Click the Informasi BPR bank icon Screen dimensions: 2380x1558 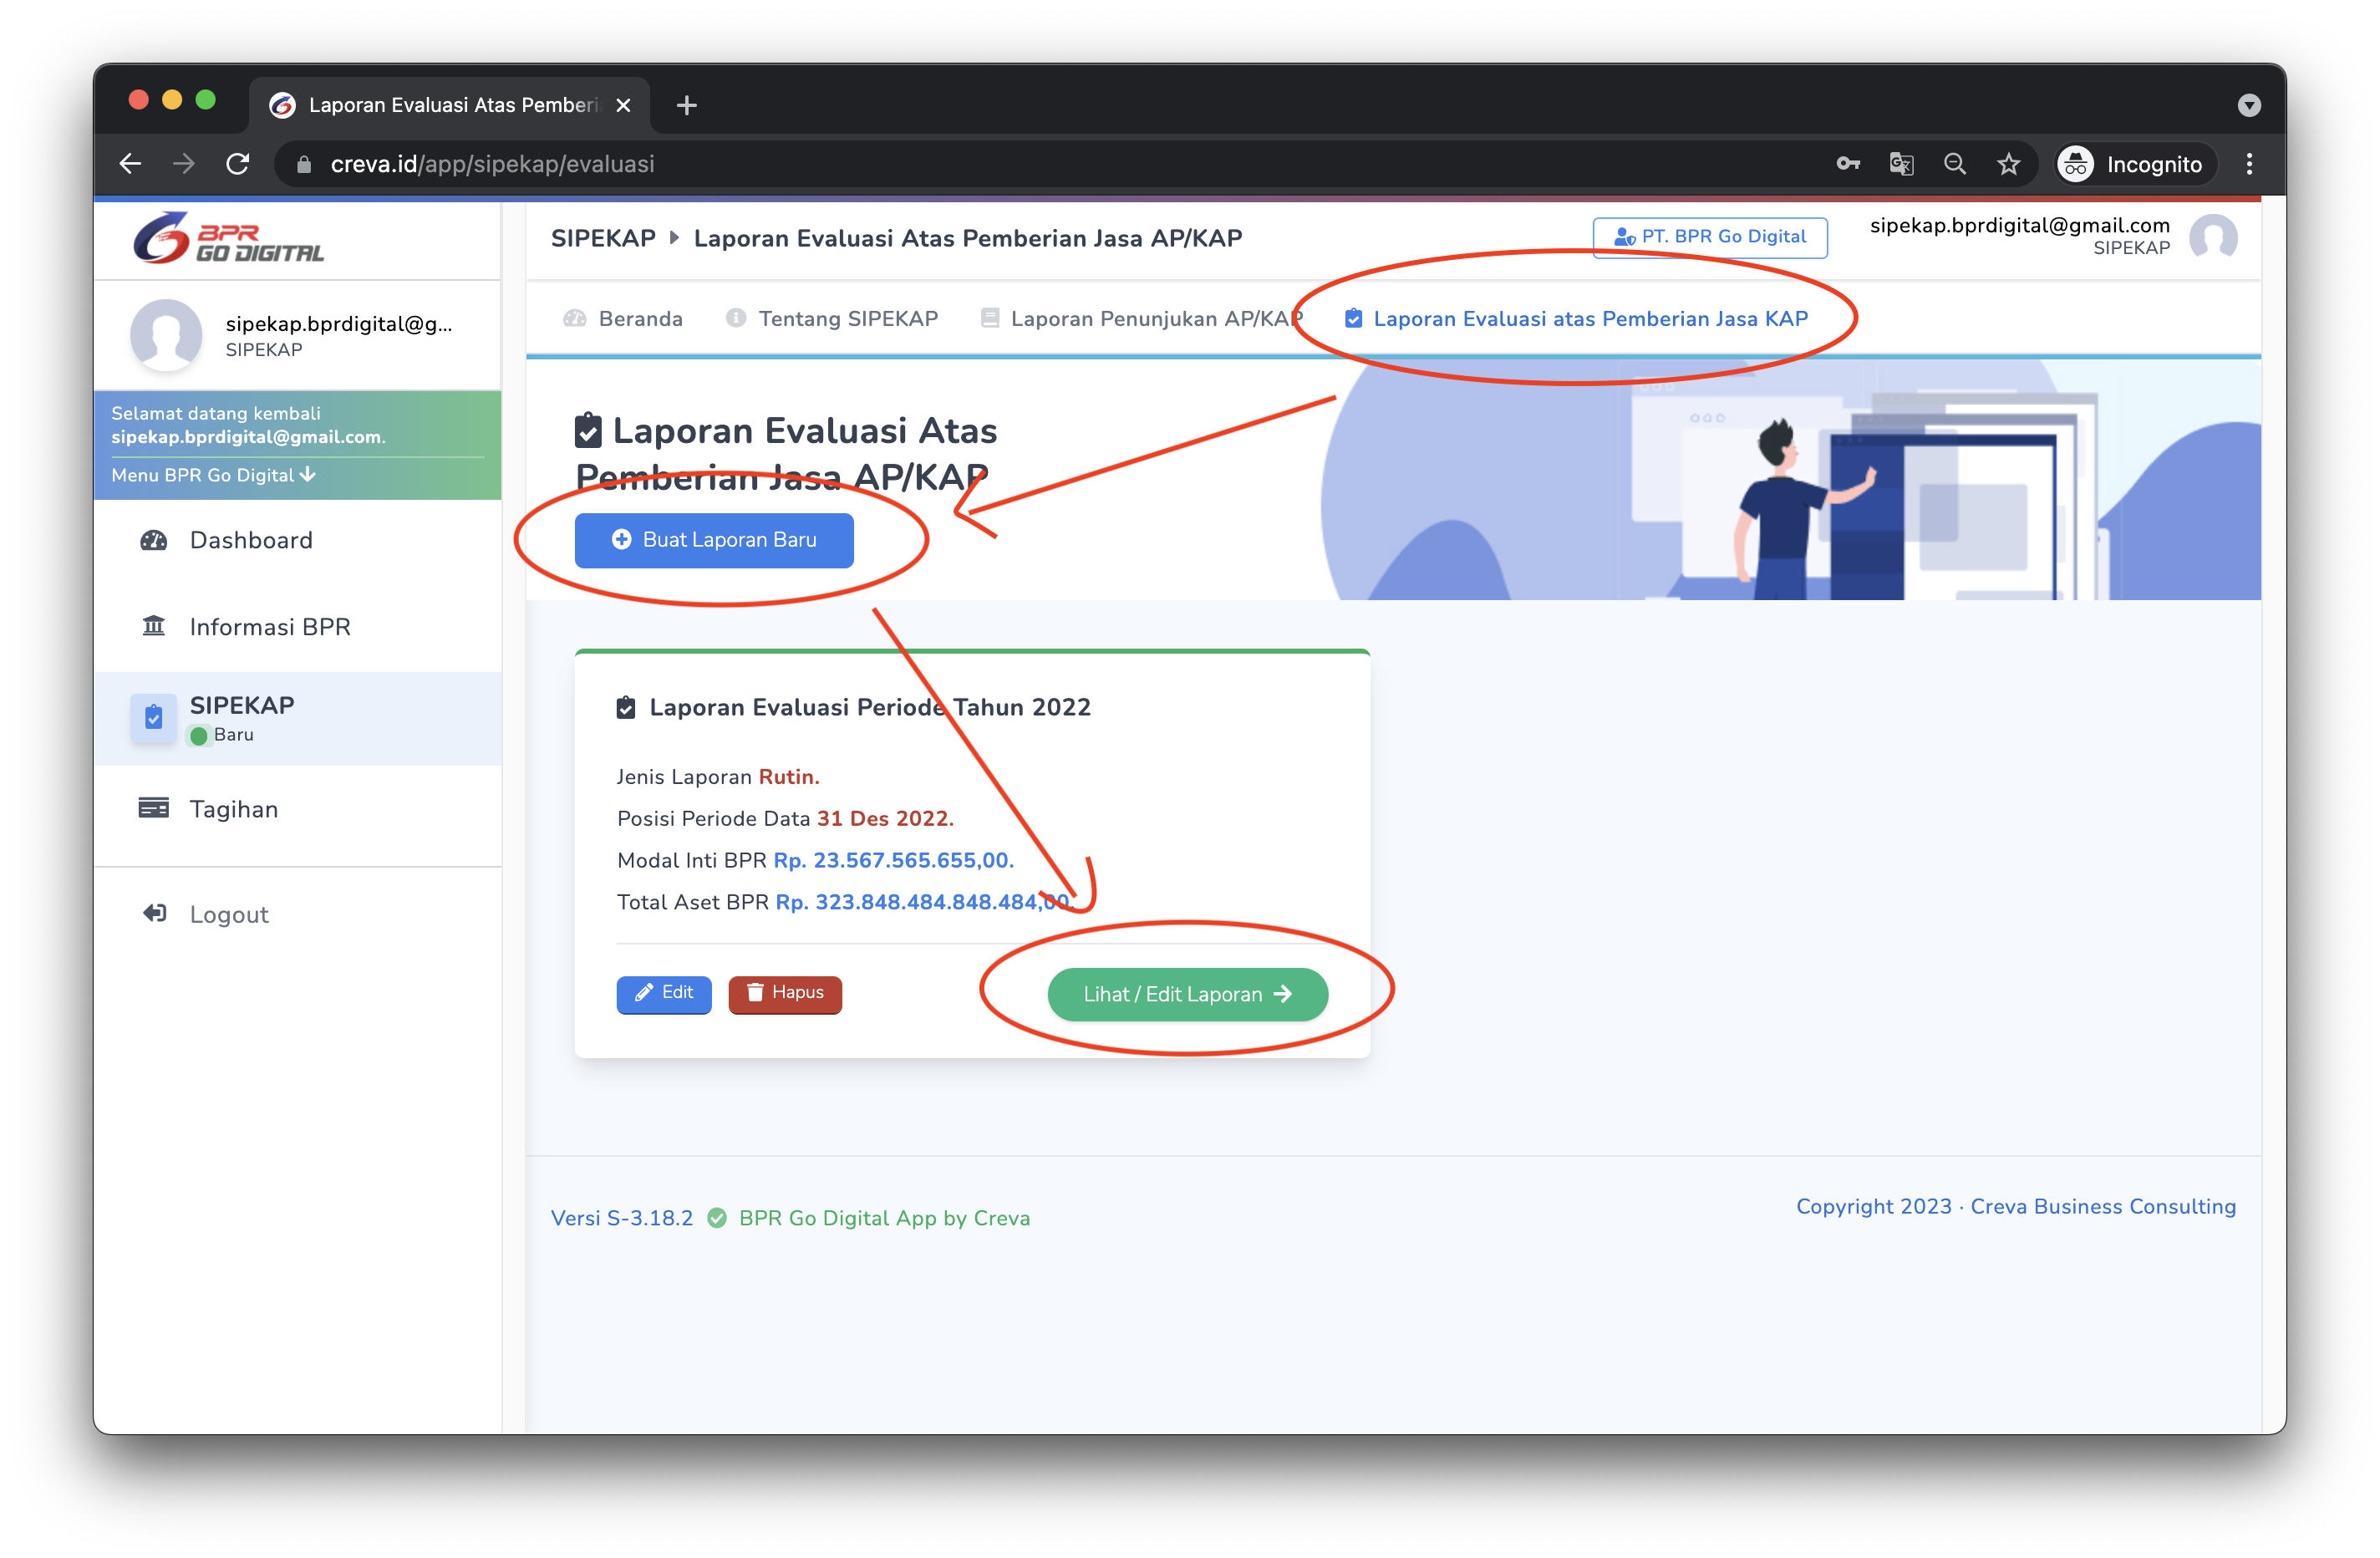(154, 626)
